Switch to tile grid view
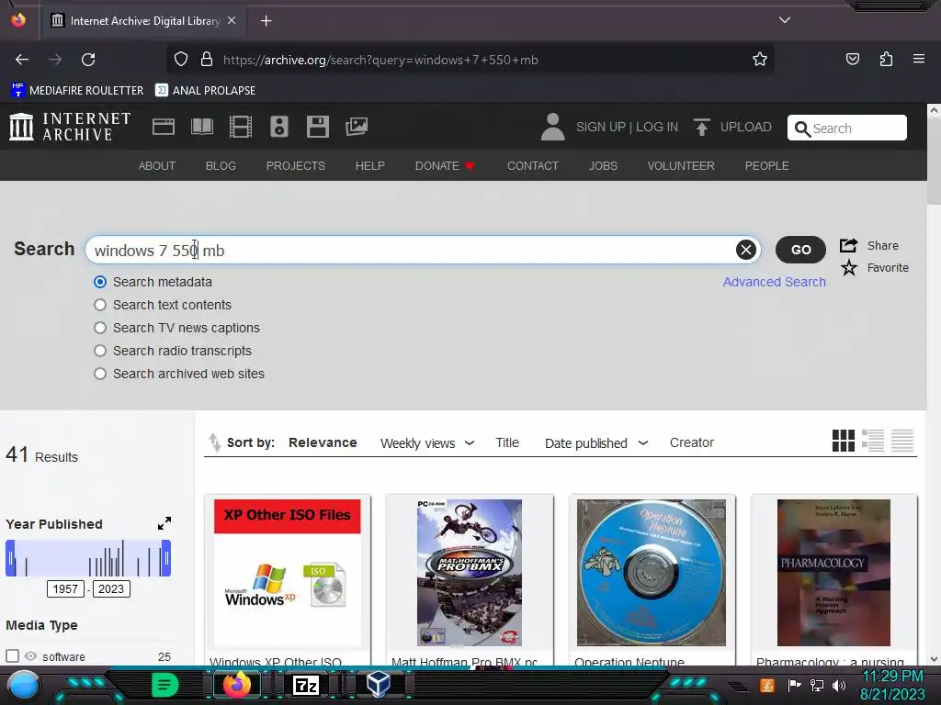The height and width of the screenshot is (705, 941). pos(844,441)
